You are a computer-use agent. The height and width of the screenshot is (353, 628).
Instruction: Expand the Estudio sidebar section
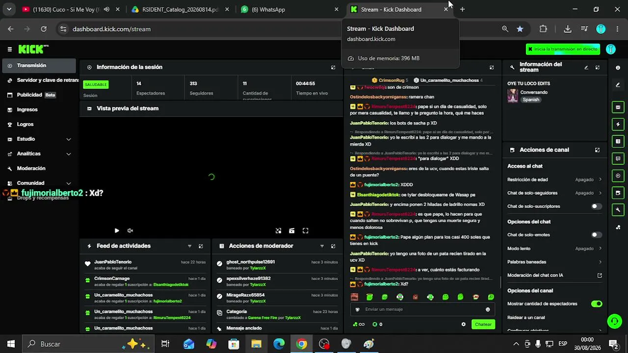(39, 139)
